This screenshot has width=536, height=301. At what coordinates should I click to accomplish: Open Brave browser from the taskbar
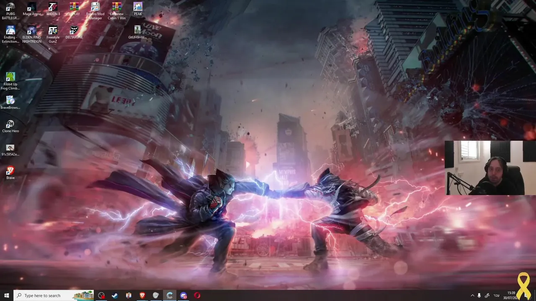pyautogui.click(x=142, y=295)
